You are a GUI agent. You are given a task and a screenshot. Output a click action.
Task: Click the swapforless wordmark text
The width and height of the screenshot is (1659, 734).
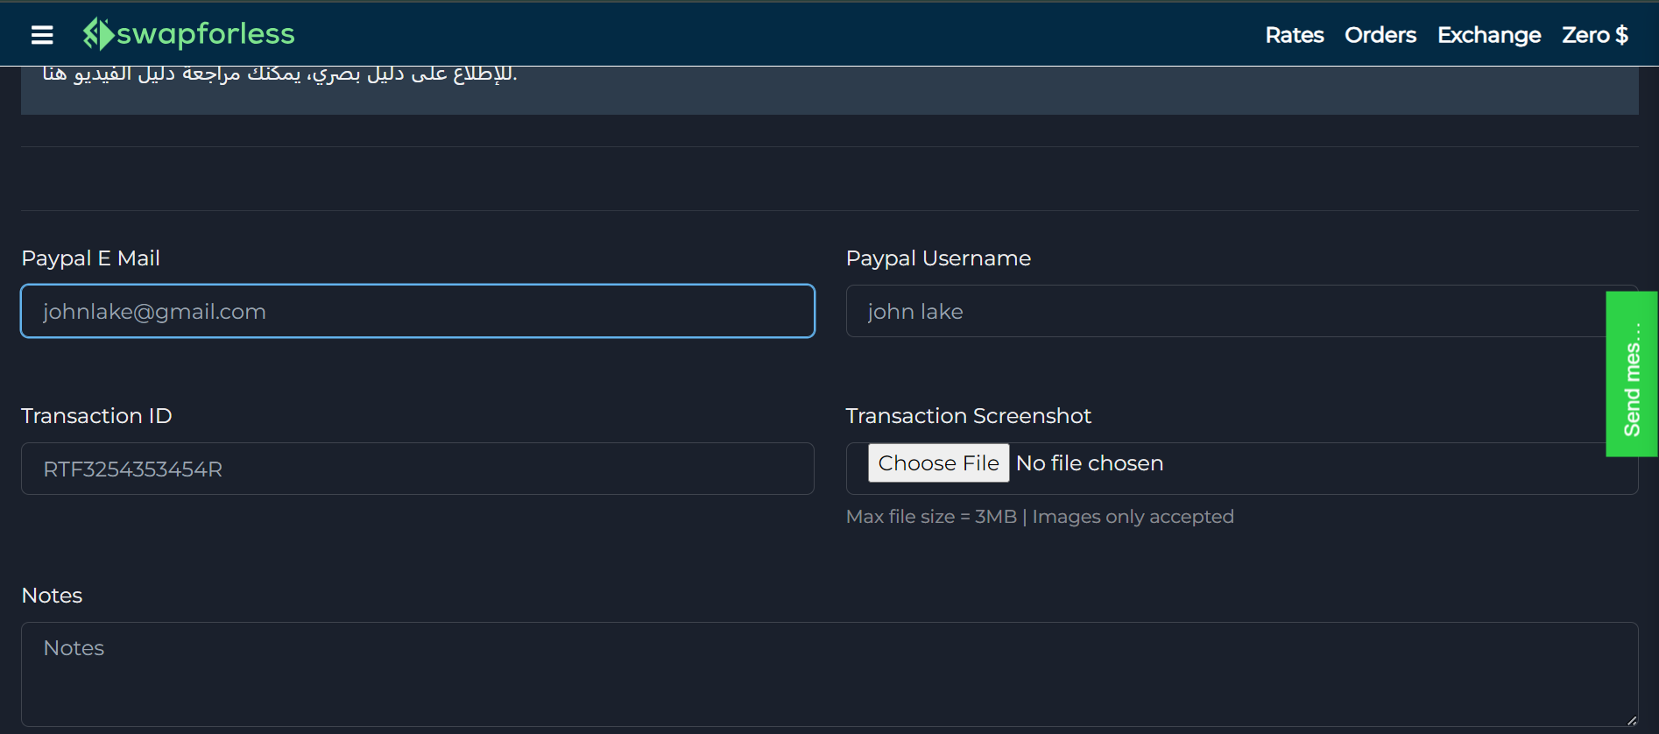[x=206, y=34]
